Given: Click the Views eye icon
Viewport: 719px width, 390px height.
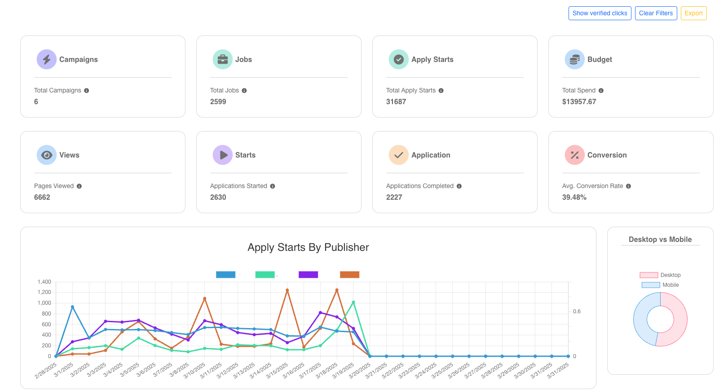Looking at the screenshot, I should coord(47,155).
